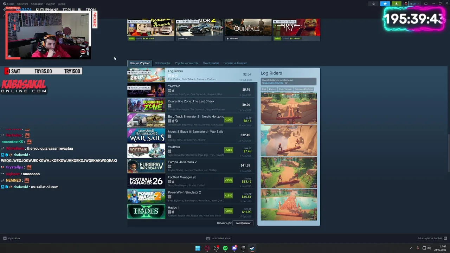Click İndirmeleri Yönet link

(x=221, y=238)
